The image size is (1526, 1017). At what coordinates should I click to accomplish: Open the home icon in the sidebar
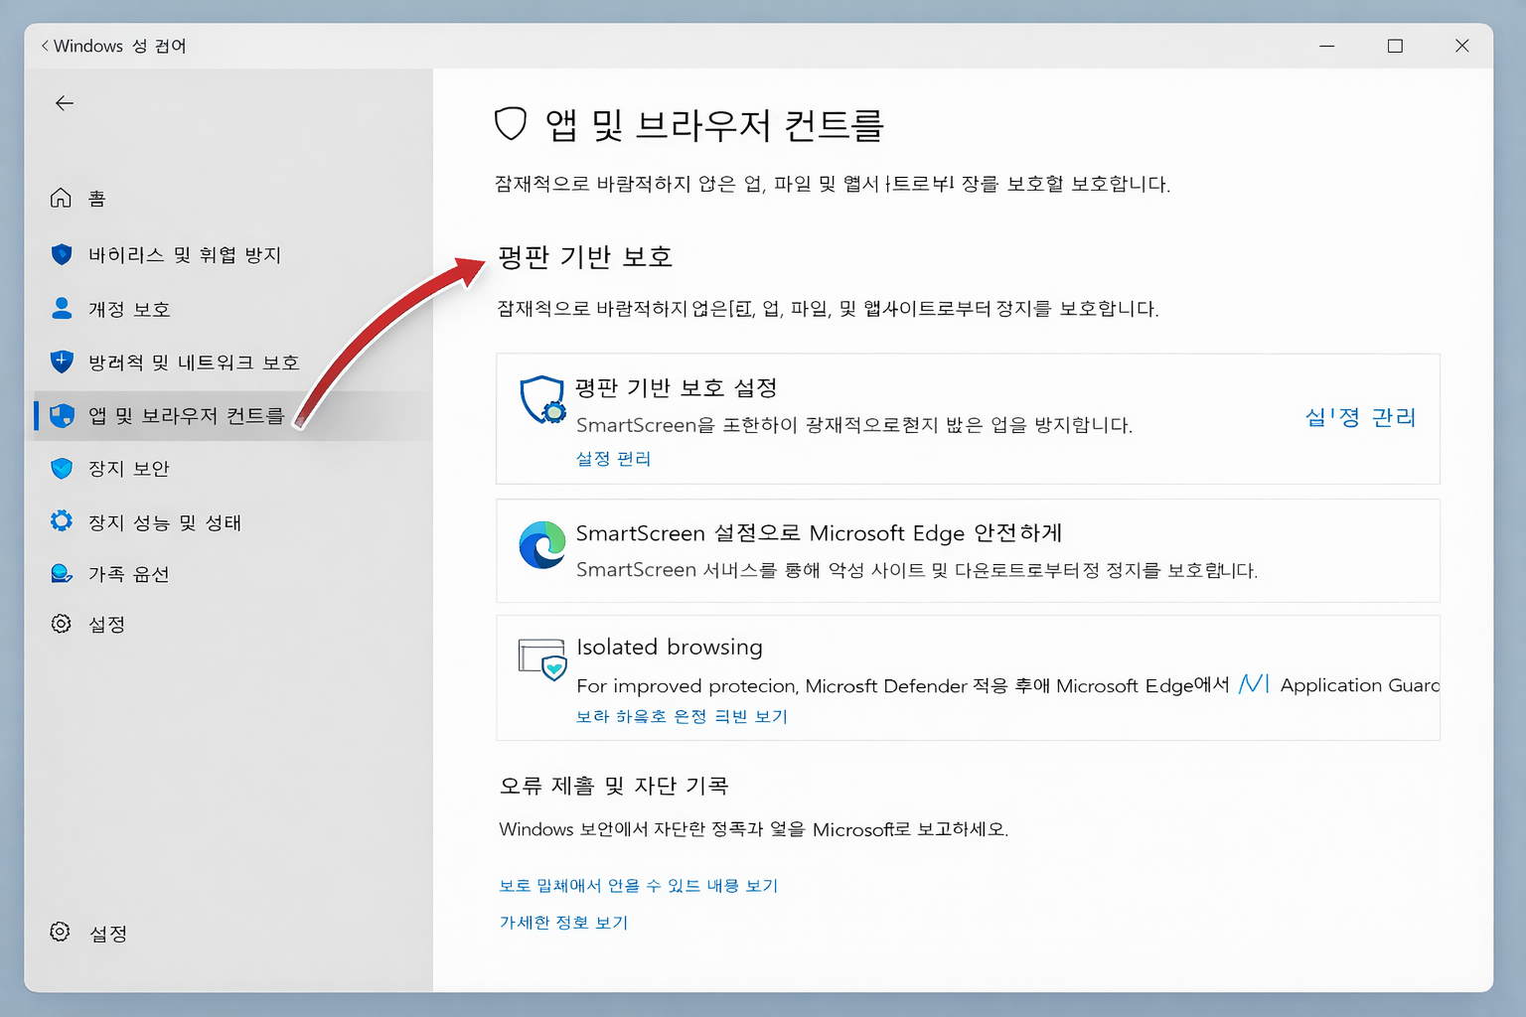tap(61, 198)
